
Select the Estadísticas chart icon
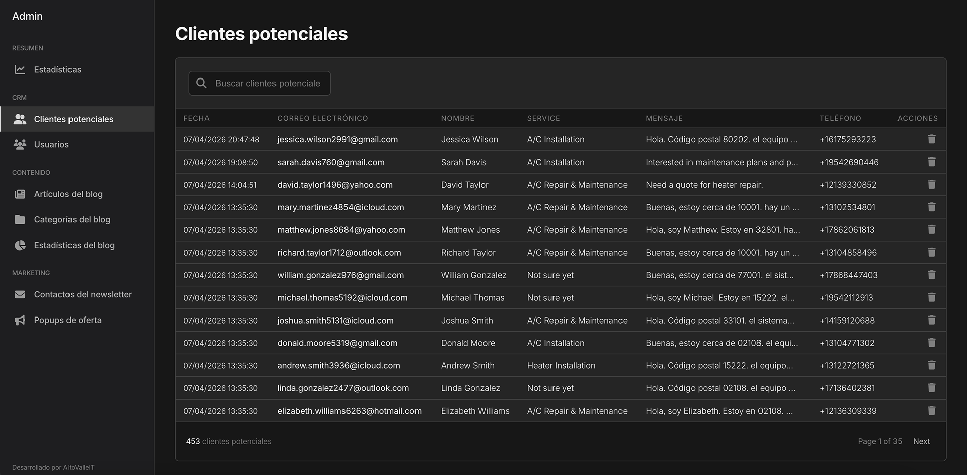20,70
